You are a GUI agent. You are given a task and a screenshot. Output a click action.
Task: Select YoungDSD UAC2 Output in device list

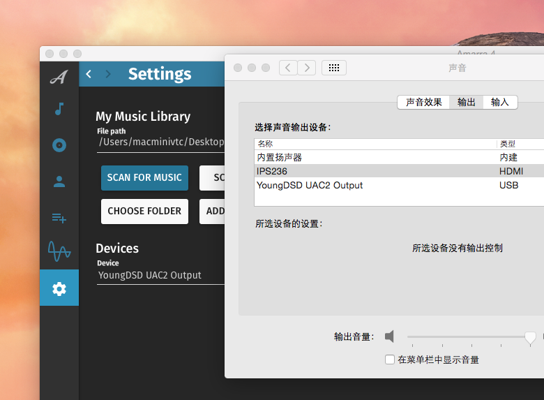coord(310,186)
